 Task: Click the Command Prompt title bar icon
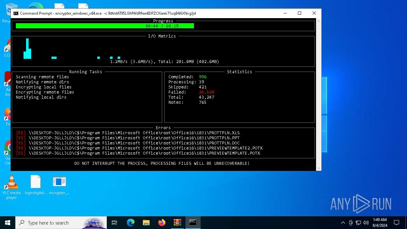coord(16,13)
